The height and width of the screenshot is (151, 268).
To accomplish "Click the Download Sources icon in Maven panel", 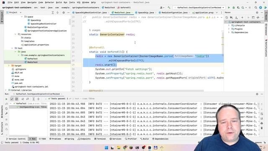I will point(236,18).
